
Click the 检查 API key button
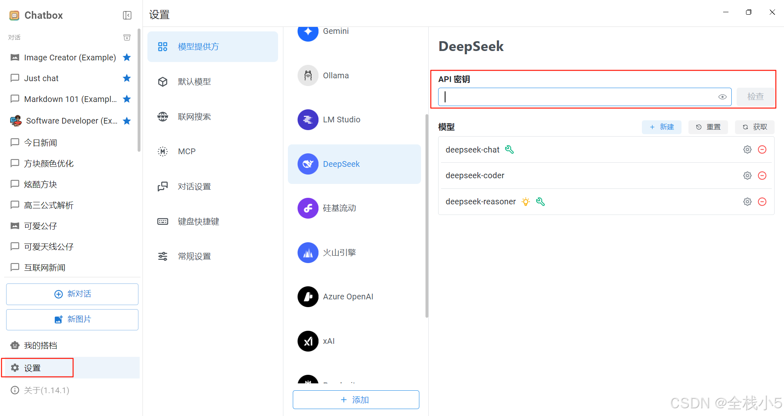click(755, 97)
